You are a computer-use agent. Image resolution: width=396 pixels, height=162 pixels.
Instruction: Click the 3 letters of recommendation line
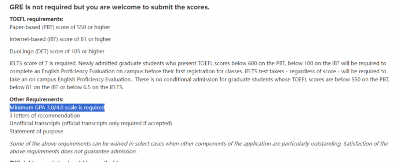(x=45, y=115)
